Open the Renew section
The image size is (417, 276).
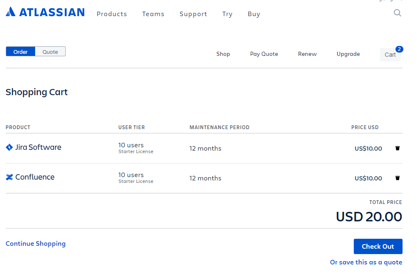(307, 54)
